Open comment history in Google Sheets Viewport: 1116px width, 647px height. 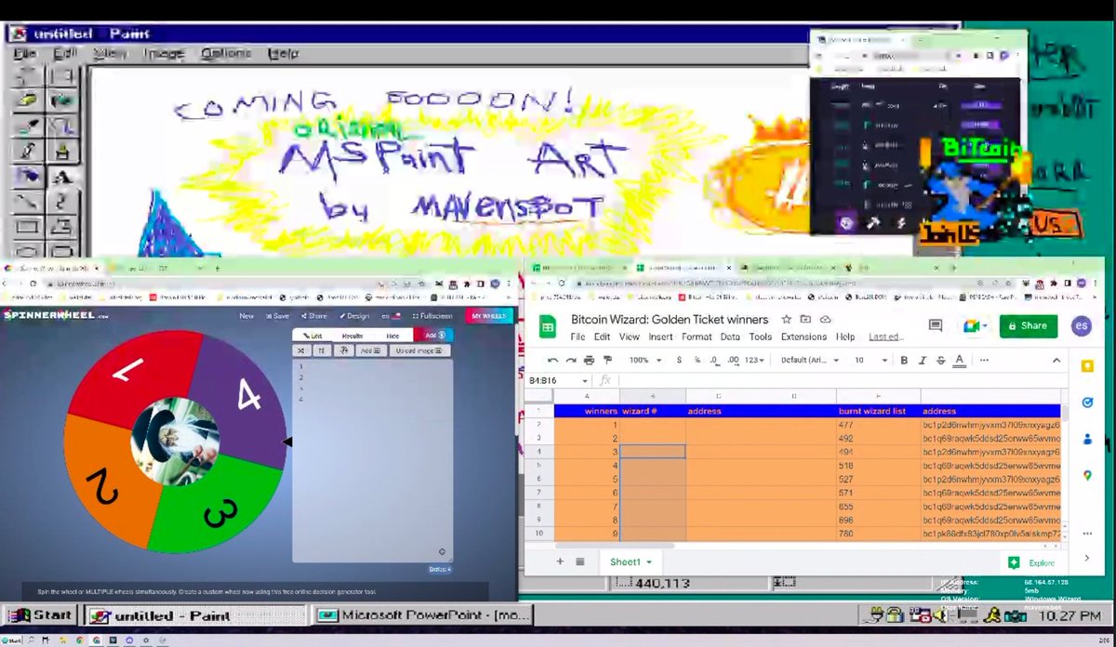click(x=937, y=325)
